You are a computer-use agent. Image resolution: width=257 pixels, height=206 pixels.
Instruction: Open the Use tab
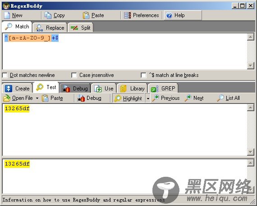[104, 89]
